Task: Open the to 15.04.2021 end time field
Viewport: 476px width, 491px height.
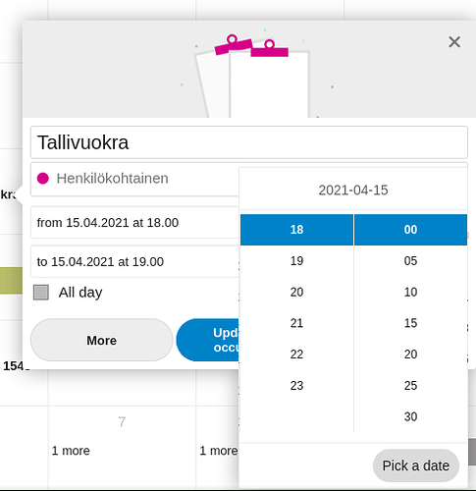Action: pos(135,262)
